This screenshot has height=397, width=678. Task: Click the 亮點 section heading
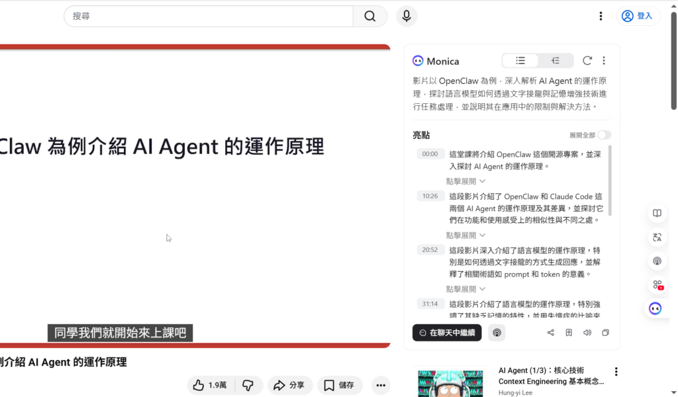421,135
